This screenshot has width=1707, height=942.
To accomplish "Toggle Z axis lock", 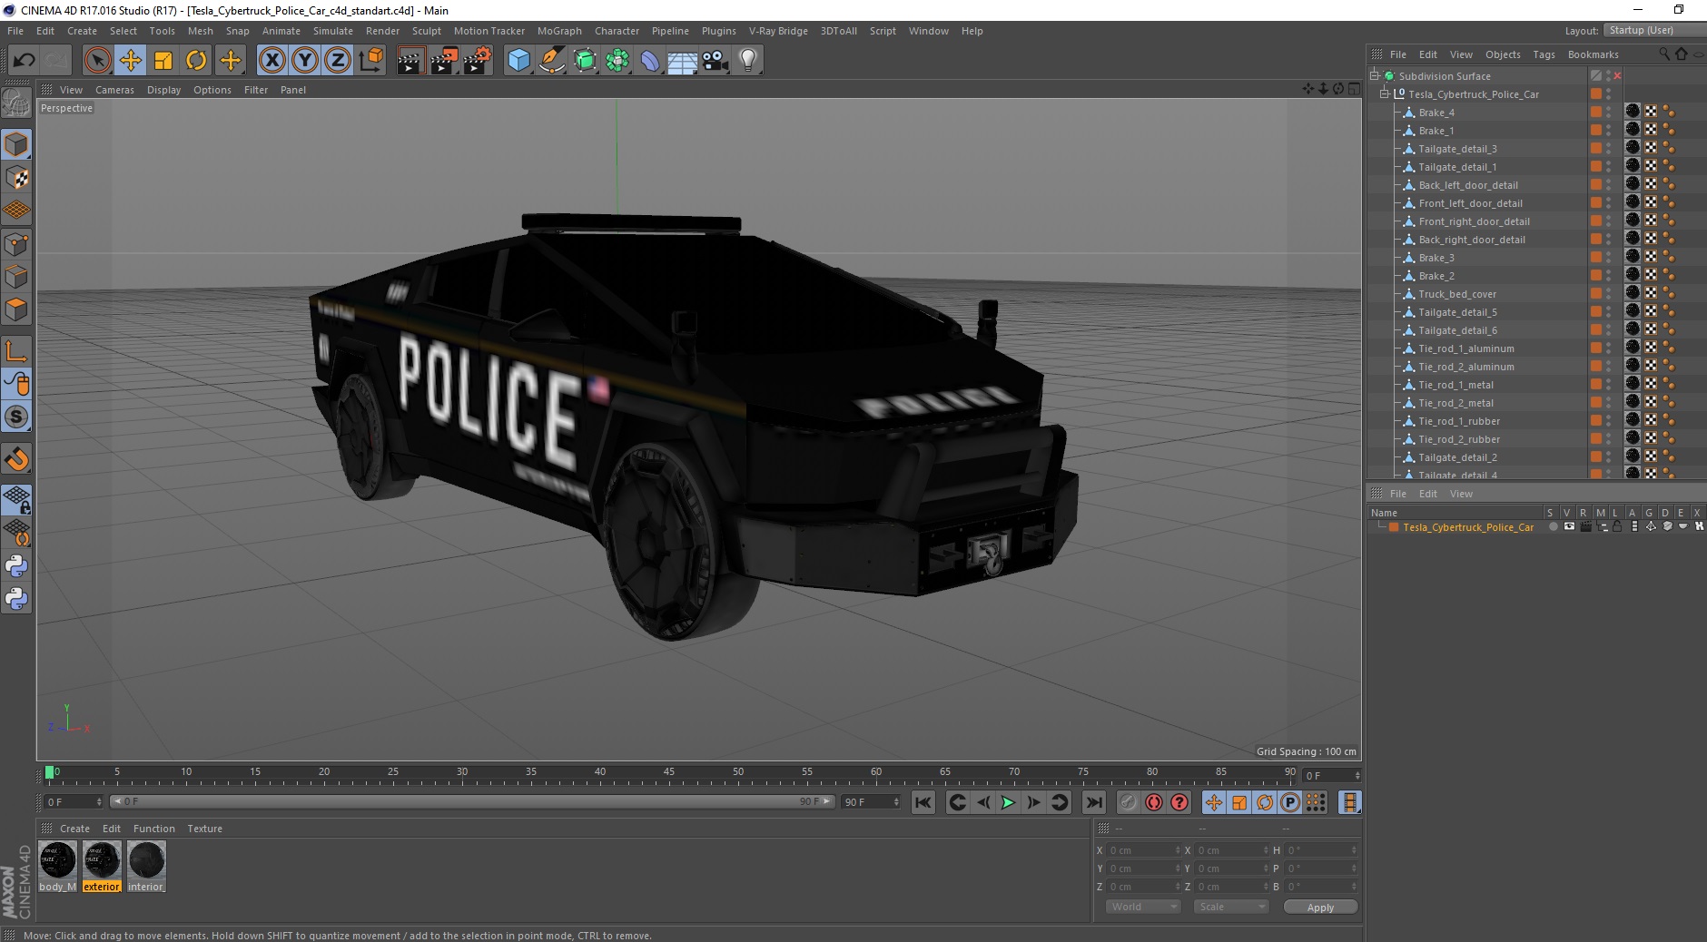I will click(x=338, y=61).
